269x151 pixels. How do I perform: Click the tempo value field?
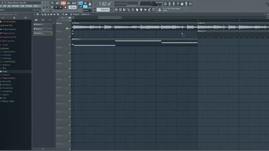[x=72, y=8]
